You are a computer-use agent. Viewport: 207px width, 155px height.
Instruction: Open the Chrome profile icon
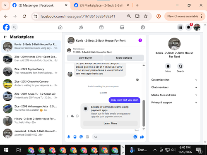click(x=159, y=17)
